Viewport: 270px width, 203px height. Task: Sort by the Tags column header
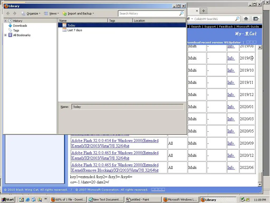point(120,21)
